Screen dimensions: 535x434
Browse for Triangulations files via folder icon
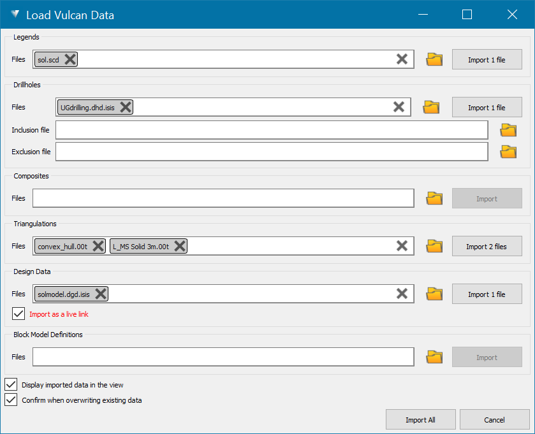tap(434, 246)
